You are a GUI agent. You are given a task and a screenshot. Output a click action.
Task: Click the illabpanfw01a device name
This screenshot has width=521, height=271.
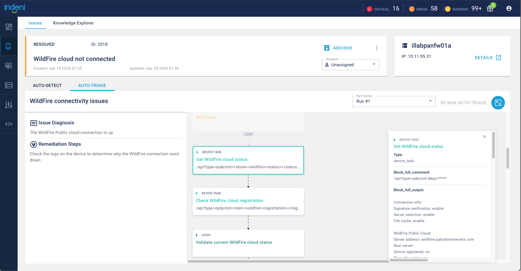(x=431, y=45)
